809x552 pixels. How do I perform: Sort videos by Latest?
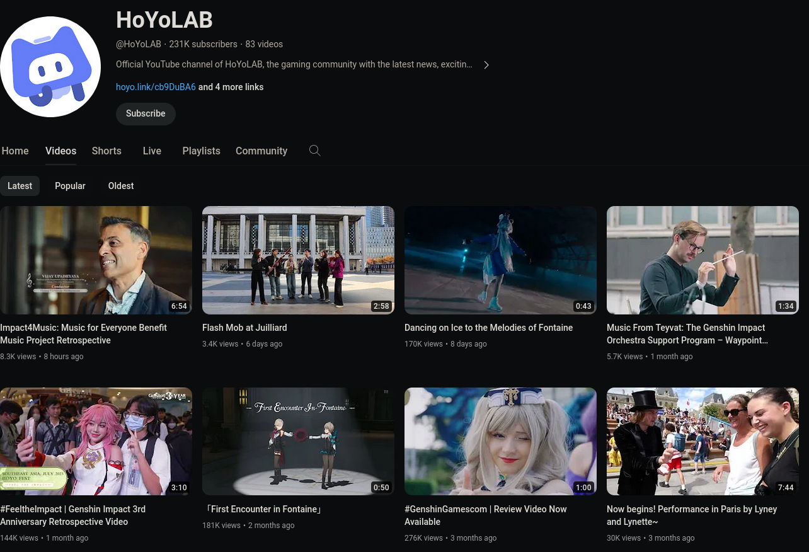[x=20, y=186]
